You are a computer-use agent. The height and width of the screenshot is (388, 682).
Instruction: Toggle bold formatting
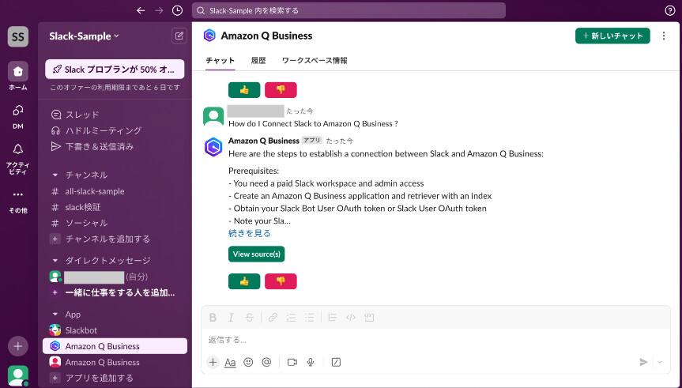(213, 318)
